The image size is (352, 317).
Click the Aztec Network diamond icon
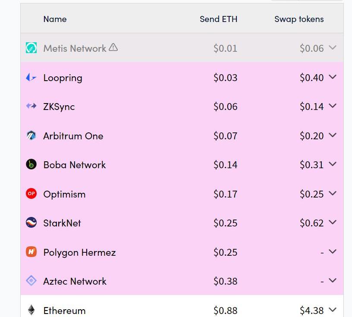coord(31,281)
